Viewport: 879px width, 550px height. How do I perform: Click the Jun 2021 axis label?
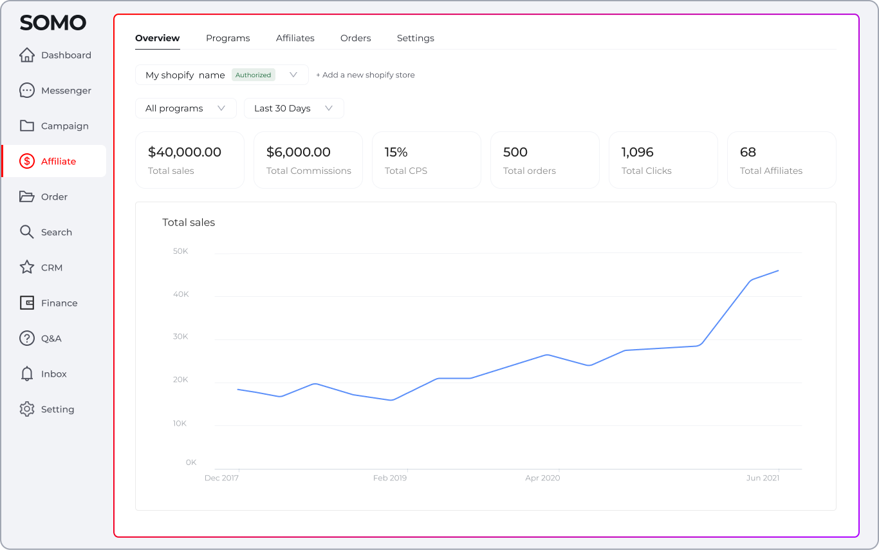click(x=763, y=478)
